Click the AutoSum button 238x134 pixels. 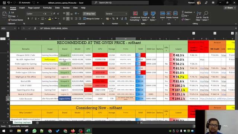[x=187, y=12]
